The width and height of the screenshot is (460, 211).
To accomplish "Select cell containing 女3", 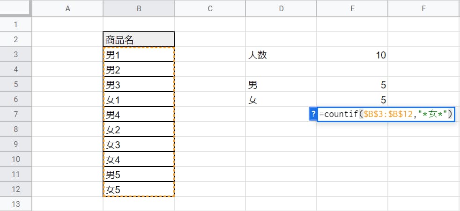I will [x=139, y=144].
